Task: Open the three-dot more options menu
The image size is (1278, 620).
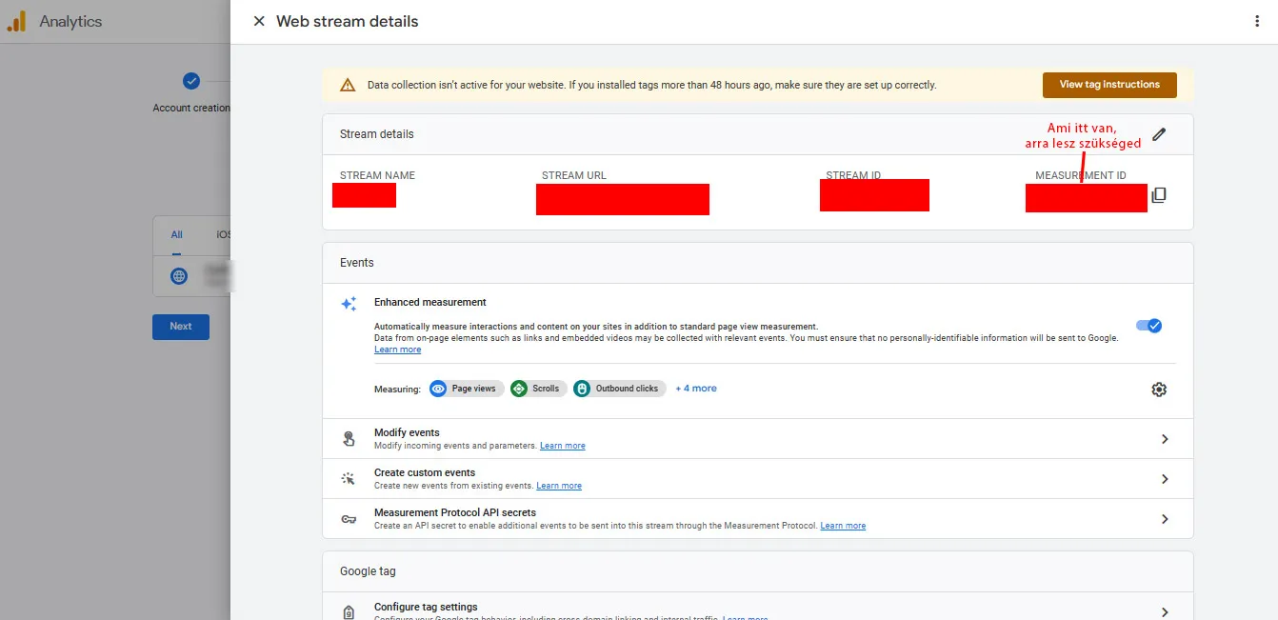Action: point(1257,21)
